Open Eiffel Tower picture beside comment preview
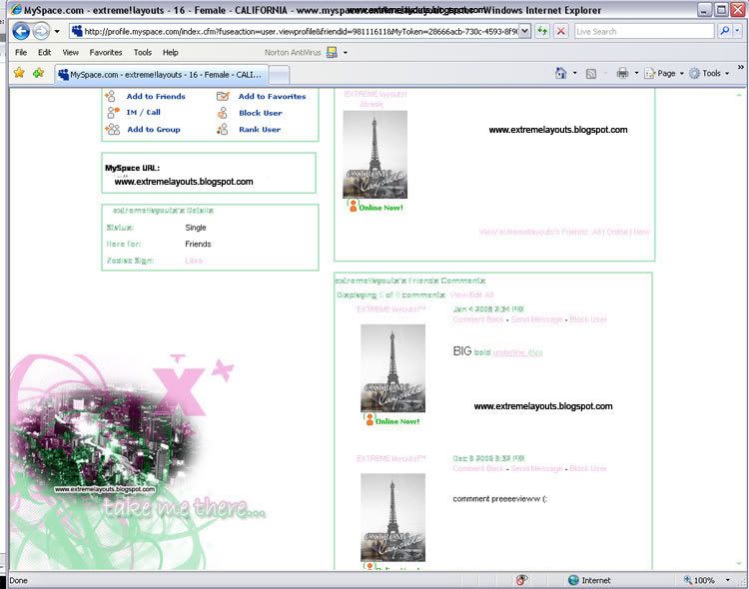The width and height of the screenshot is (749, 589). point(392,517)
